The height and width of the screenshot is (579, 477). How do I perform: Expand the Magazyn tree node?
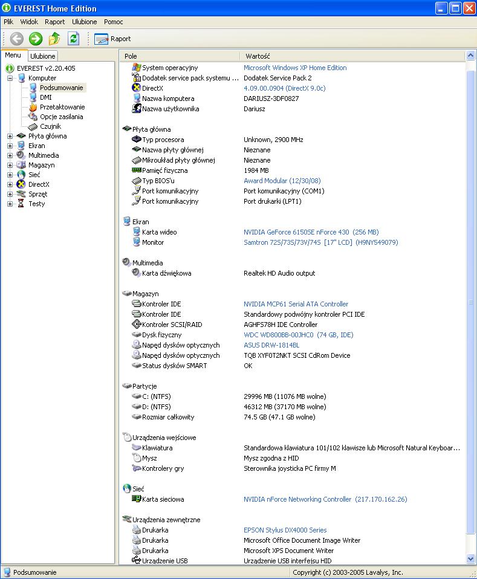[x=10, y=165]
